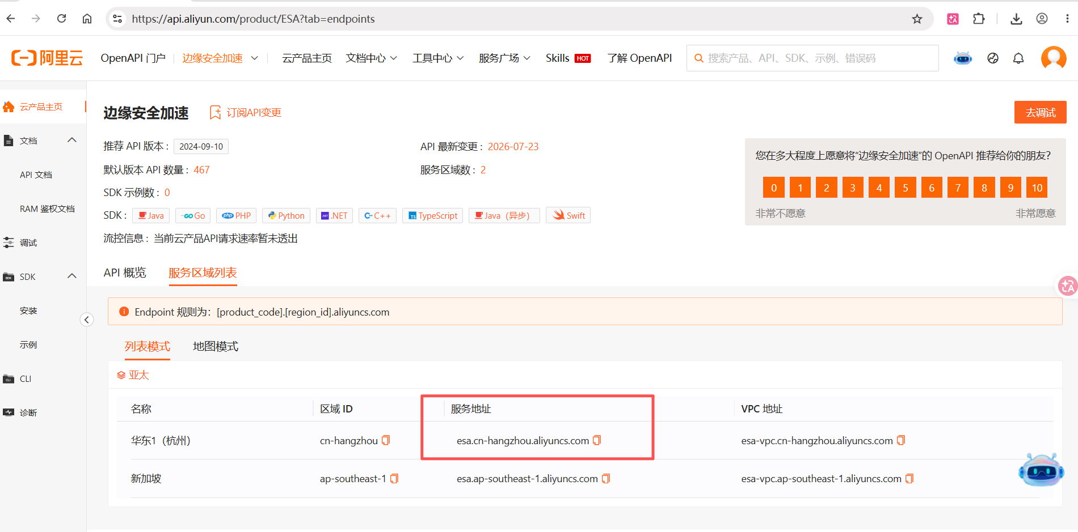1078x532 pixels.
Task: Focus the product and API search field
Action: pos(812,58)
